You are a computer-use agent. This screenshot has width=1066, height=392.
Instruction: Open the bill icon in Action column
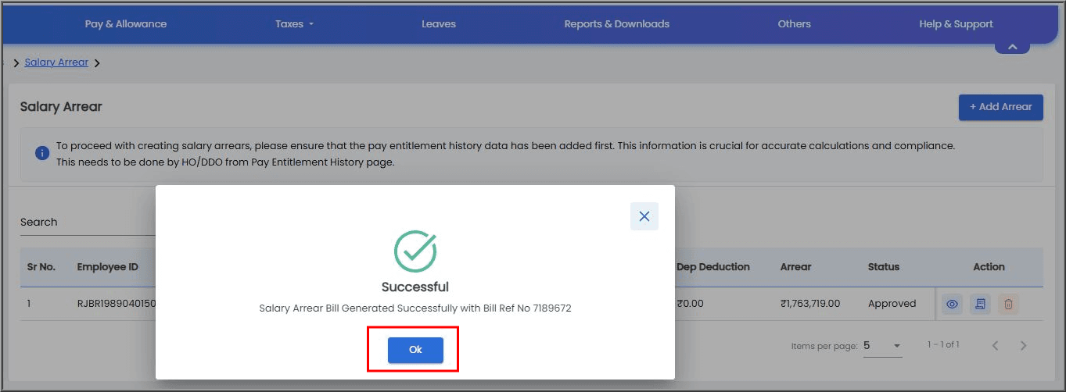980,305
